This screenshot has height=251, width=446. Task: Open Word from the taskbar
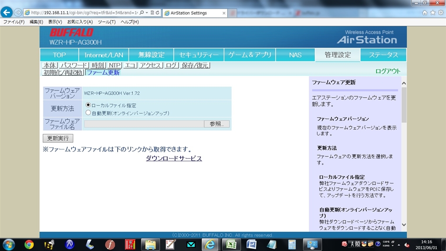251,244
